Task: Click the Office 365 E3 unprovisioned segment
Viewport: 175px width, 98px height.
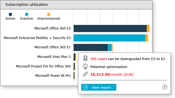Action: [x=148, y=29]
